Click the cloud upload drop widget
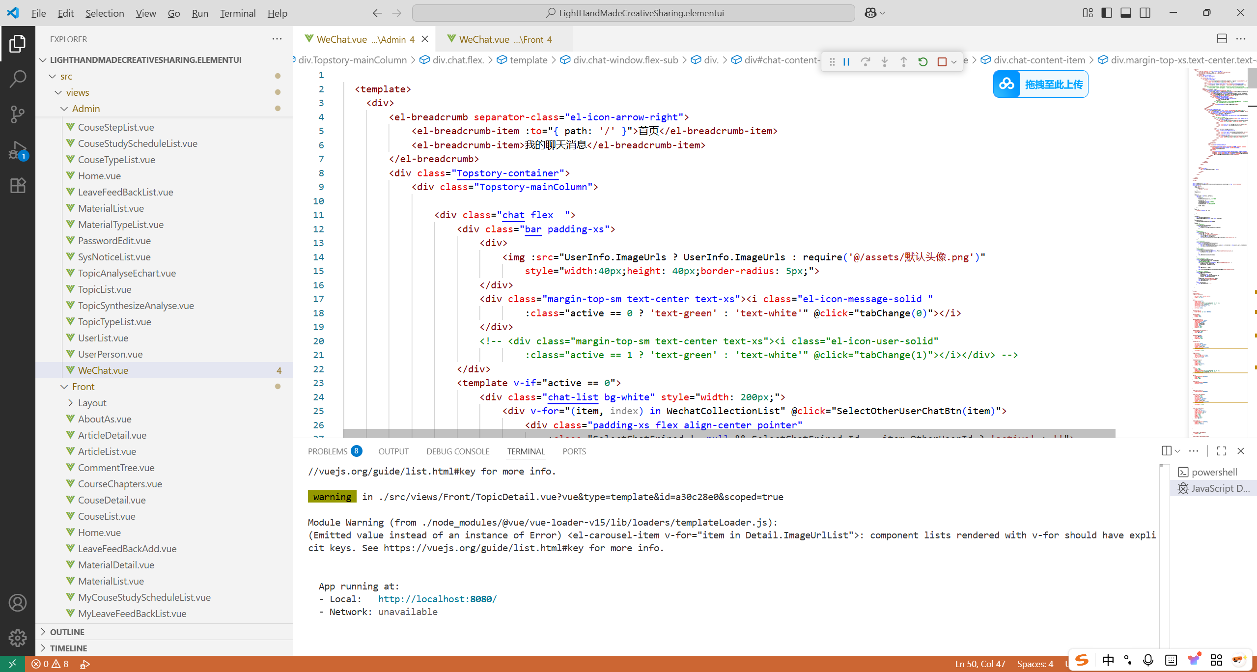 point(1040,84)
